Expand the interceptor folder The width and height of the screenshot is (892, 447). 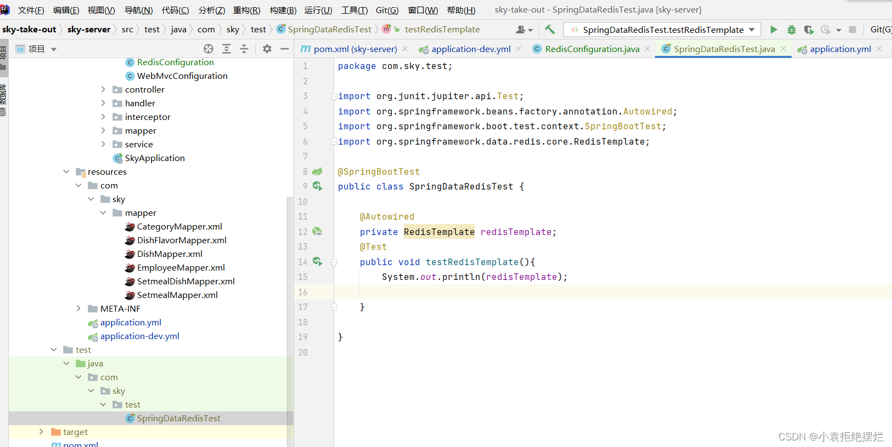(x=103, y=117)
